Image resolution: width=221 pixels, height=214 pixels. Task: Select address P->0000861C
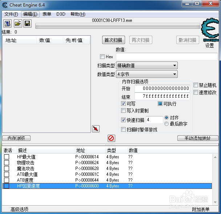87,174
